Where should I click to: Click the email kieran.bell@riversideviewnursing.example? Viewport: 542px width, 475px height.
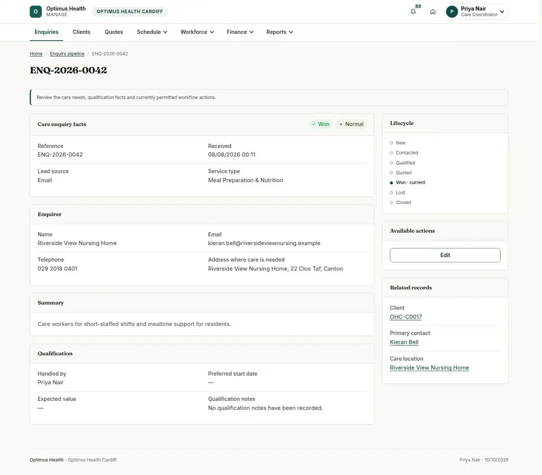264,243
